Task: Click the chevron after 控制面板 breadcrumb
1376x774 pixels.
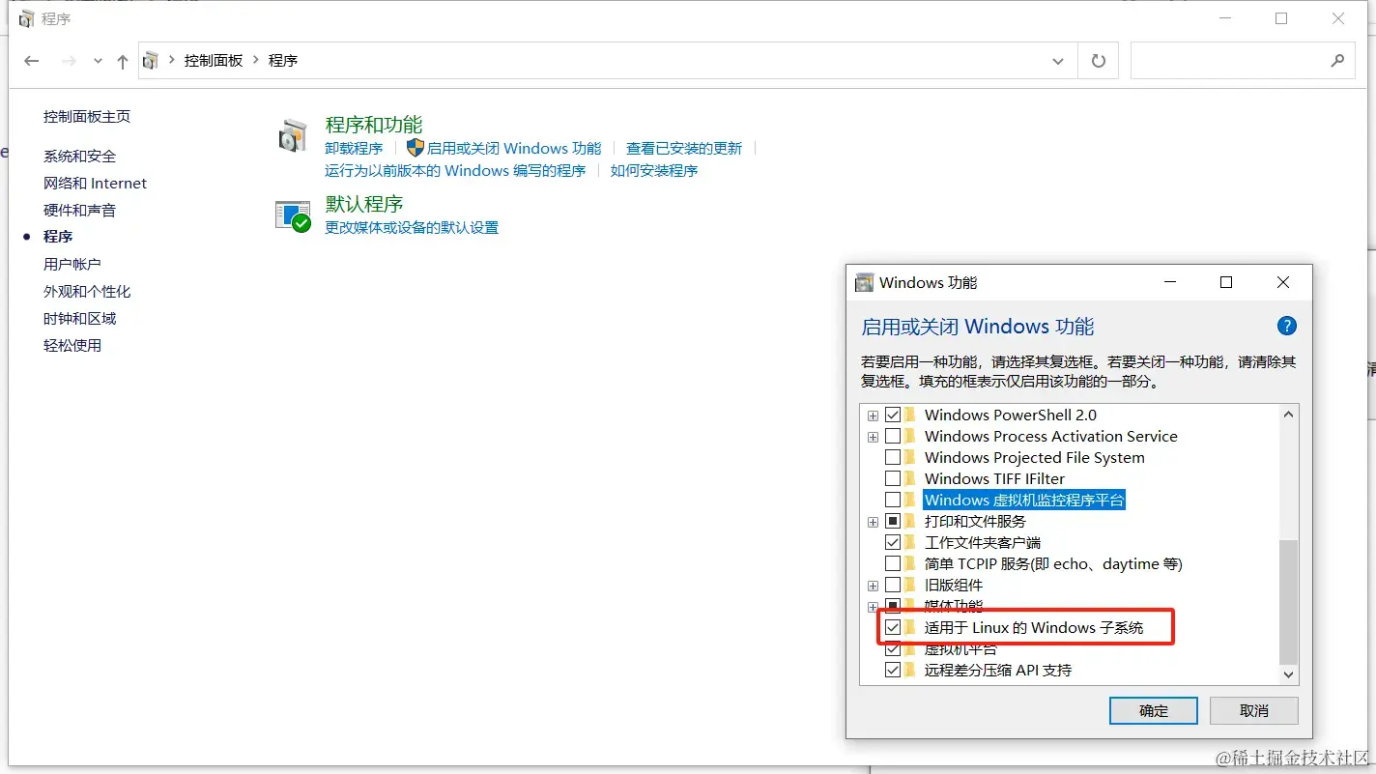Action: (256, 60)
